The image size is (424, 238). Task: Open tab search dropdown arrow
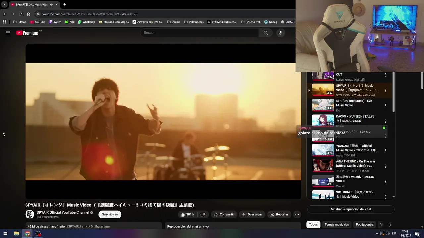(x=4, y=5)
